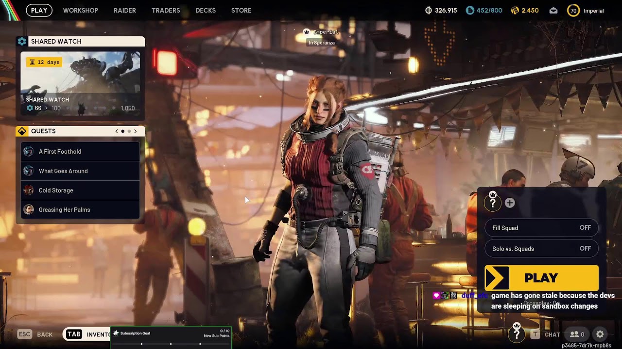Click the SHARED WATCH panel header
622x349 pixels.
coord(80,41)
